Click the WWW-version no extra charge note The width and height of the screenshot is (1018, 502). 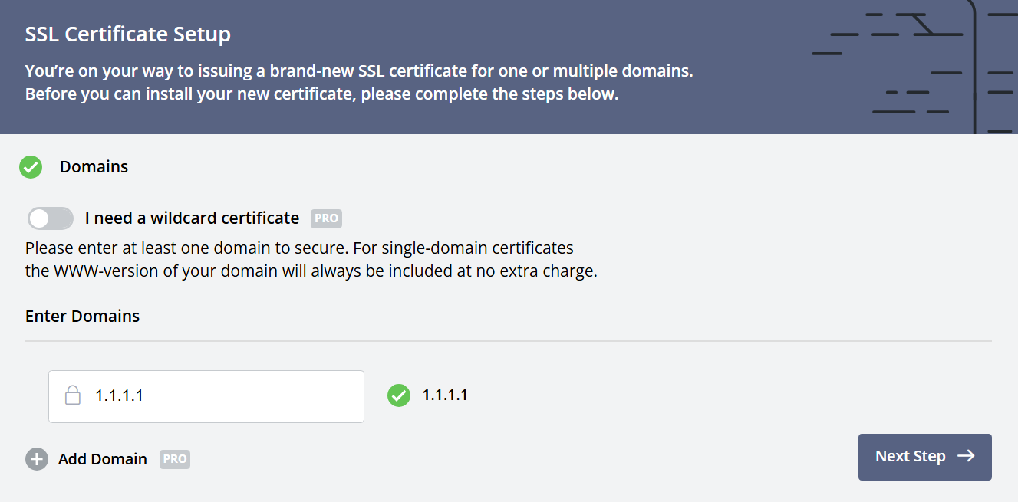point(311,271)
